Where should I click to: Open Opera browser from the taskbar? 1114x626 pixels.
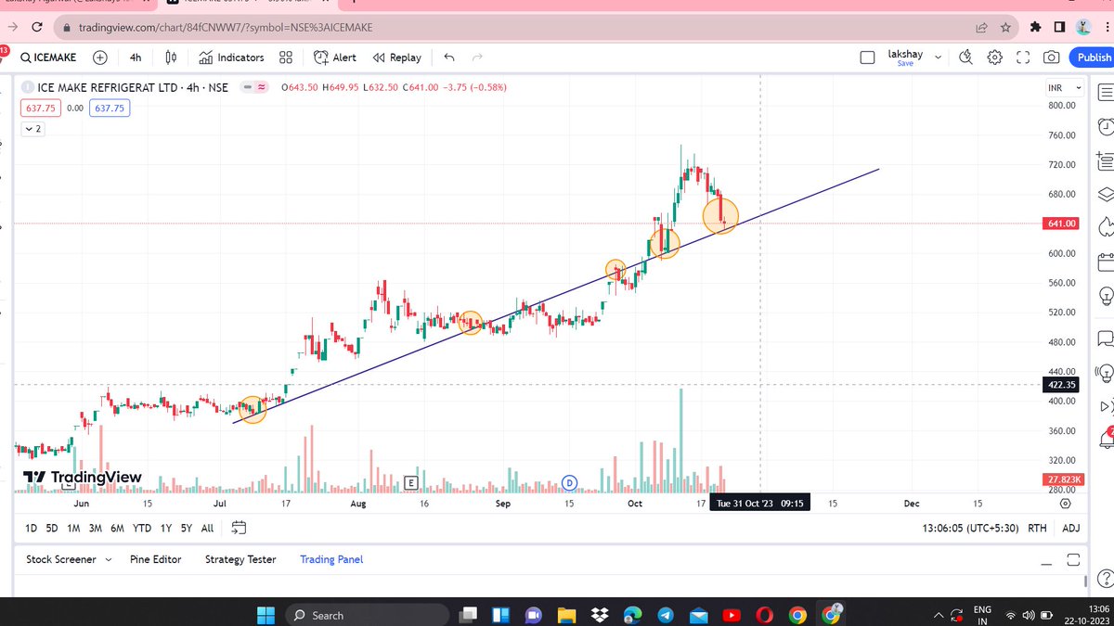(764, 615)
